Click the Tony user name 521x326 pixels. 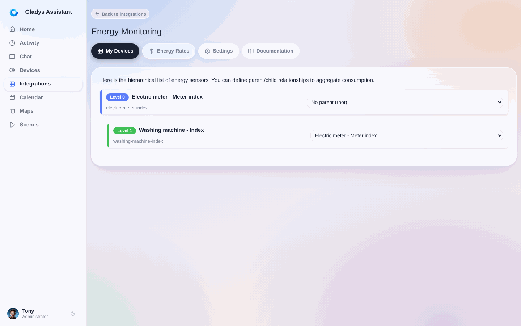28,311
